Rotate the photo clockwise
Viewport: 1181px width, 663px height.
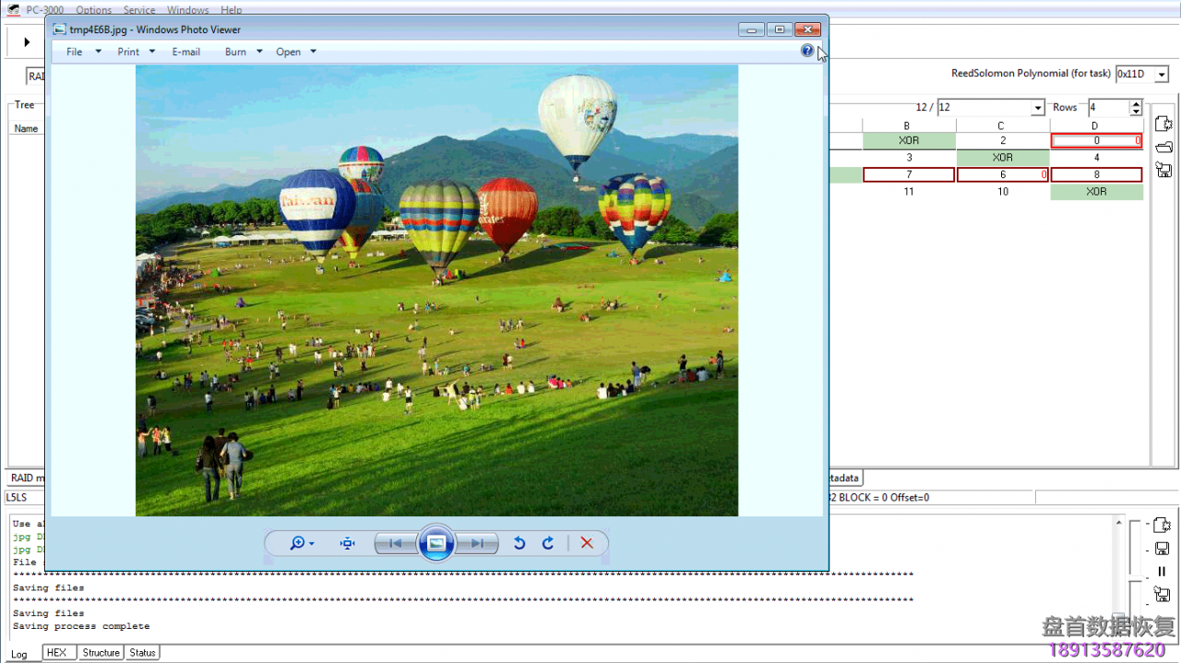548,543
